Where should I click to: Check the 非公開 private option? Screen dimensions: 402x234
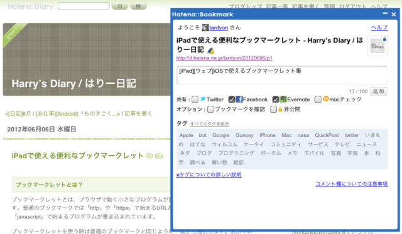pos(273,109)
